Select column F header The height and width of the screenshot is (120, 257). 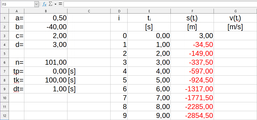[192, 11]
